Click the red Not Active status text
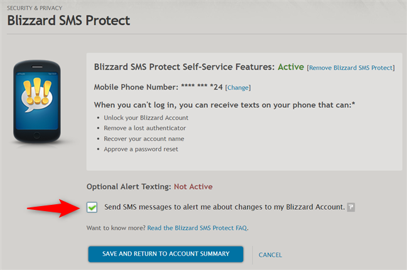This screenshot has height=270, width=407. 193,187
